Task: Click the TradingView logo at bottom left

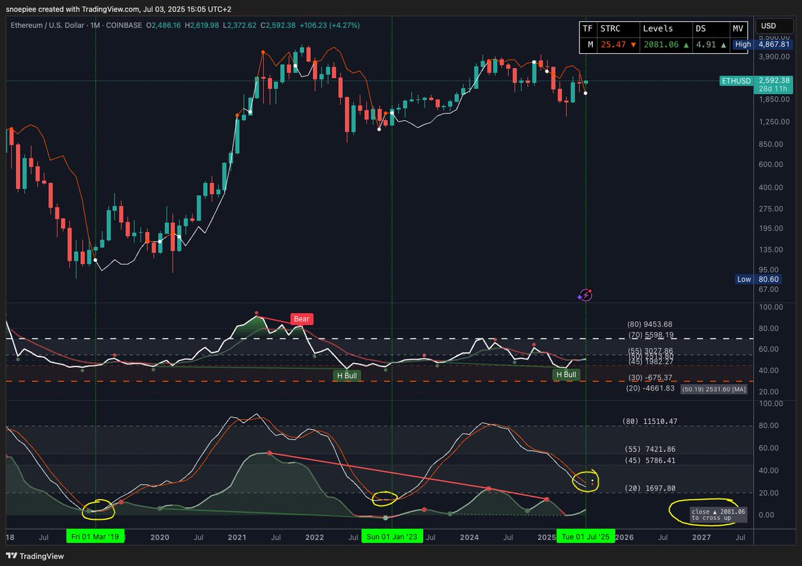Action: 33,556
